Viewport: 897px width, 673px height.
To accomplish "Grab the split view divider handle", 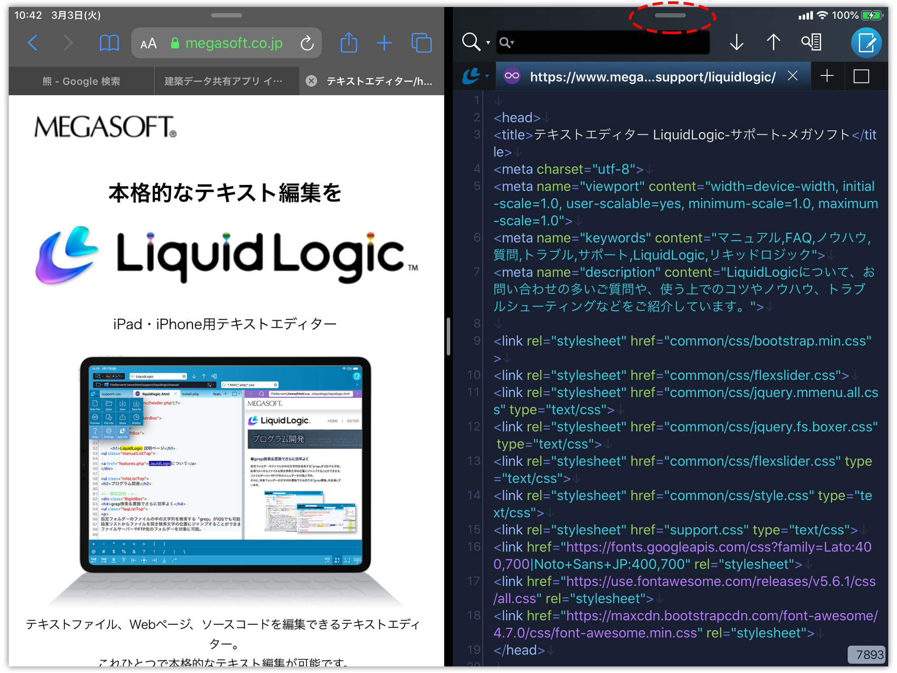I will tap(448, 336).
